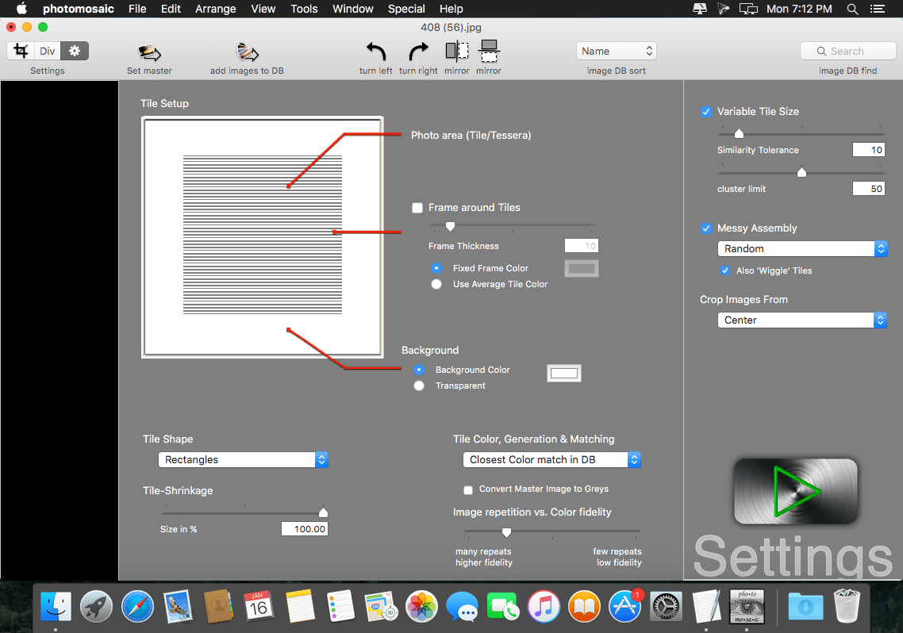Image resolution: width=903 pixels, height=633 pixels.
Task: Click add images to DB icon
Action: pos(247,52)
